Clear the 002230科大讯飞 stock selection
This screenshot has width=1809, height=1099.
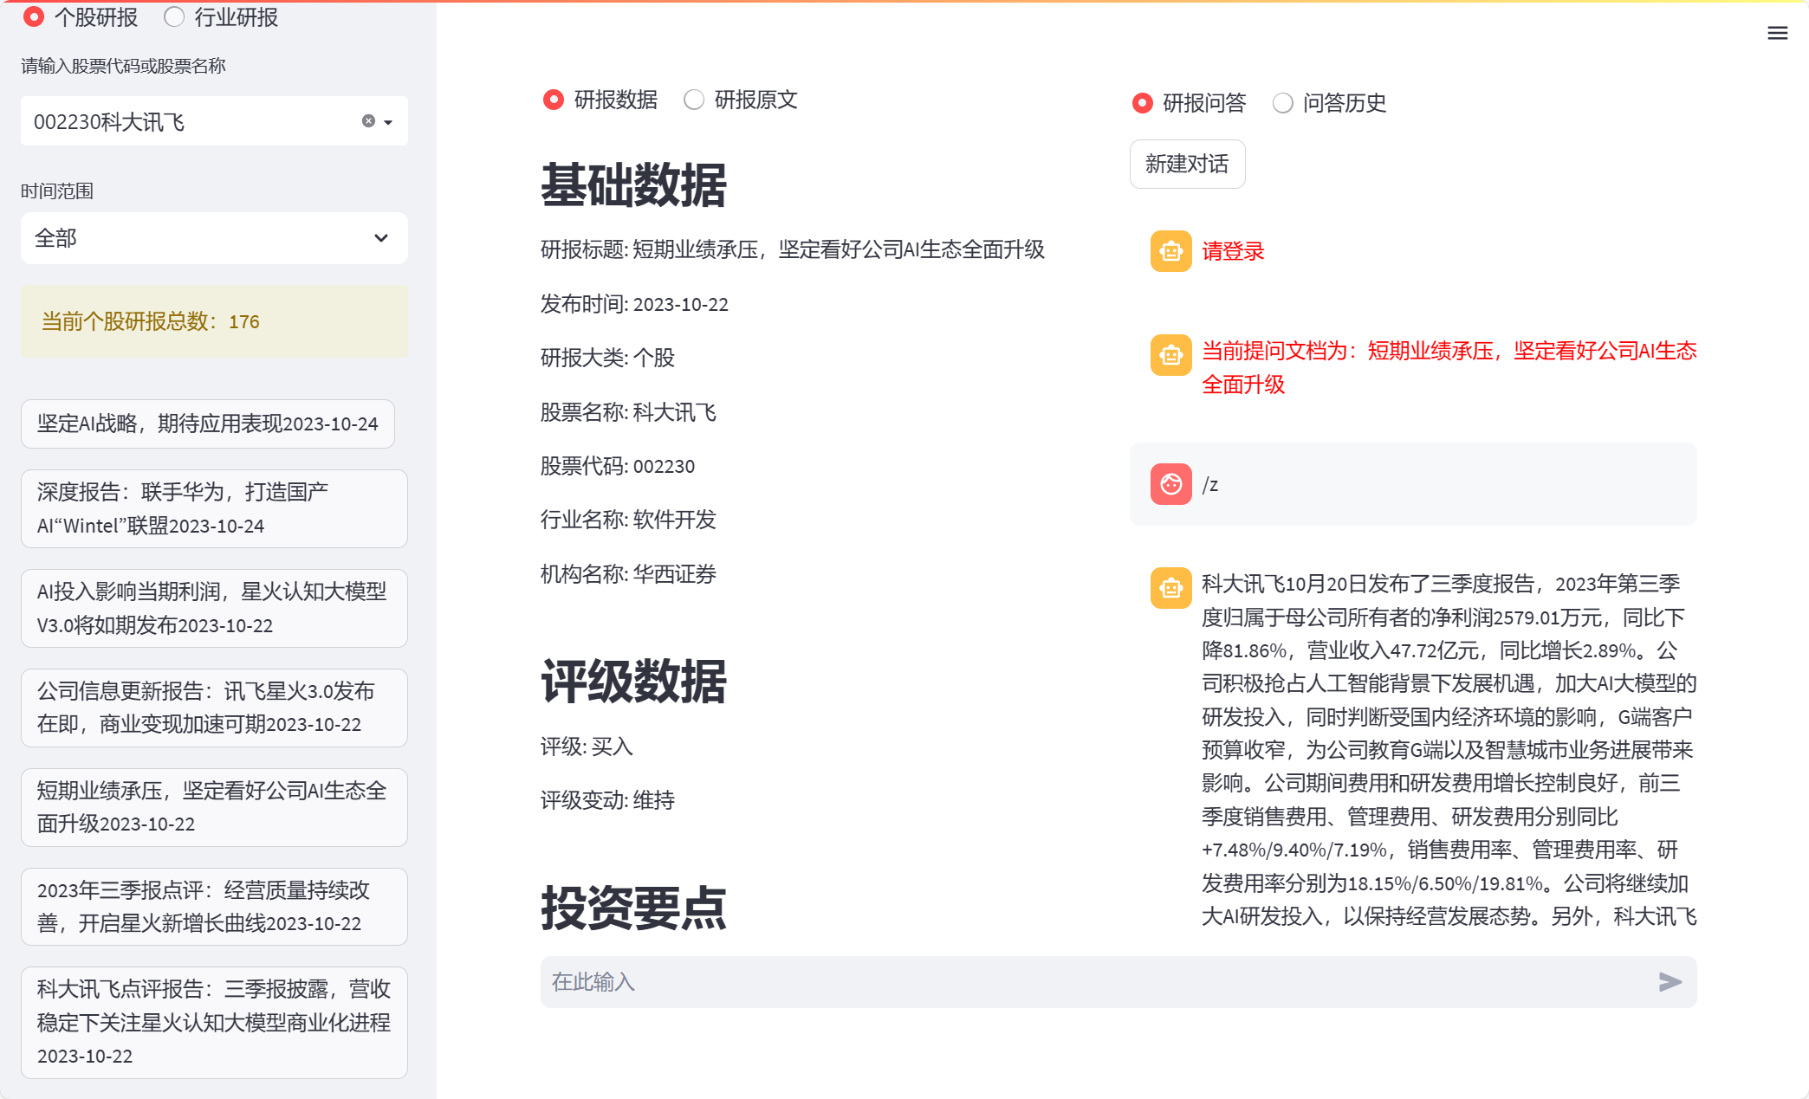(x=368, y=121)
